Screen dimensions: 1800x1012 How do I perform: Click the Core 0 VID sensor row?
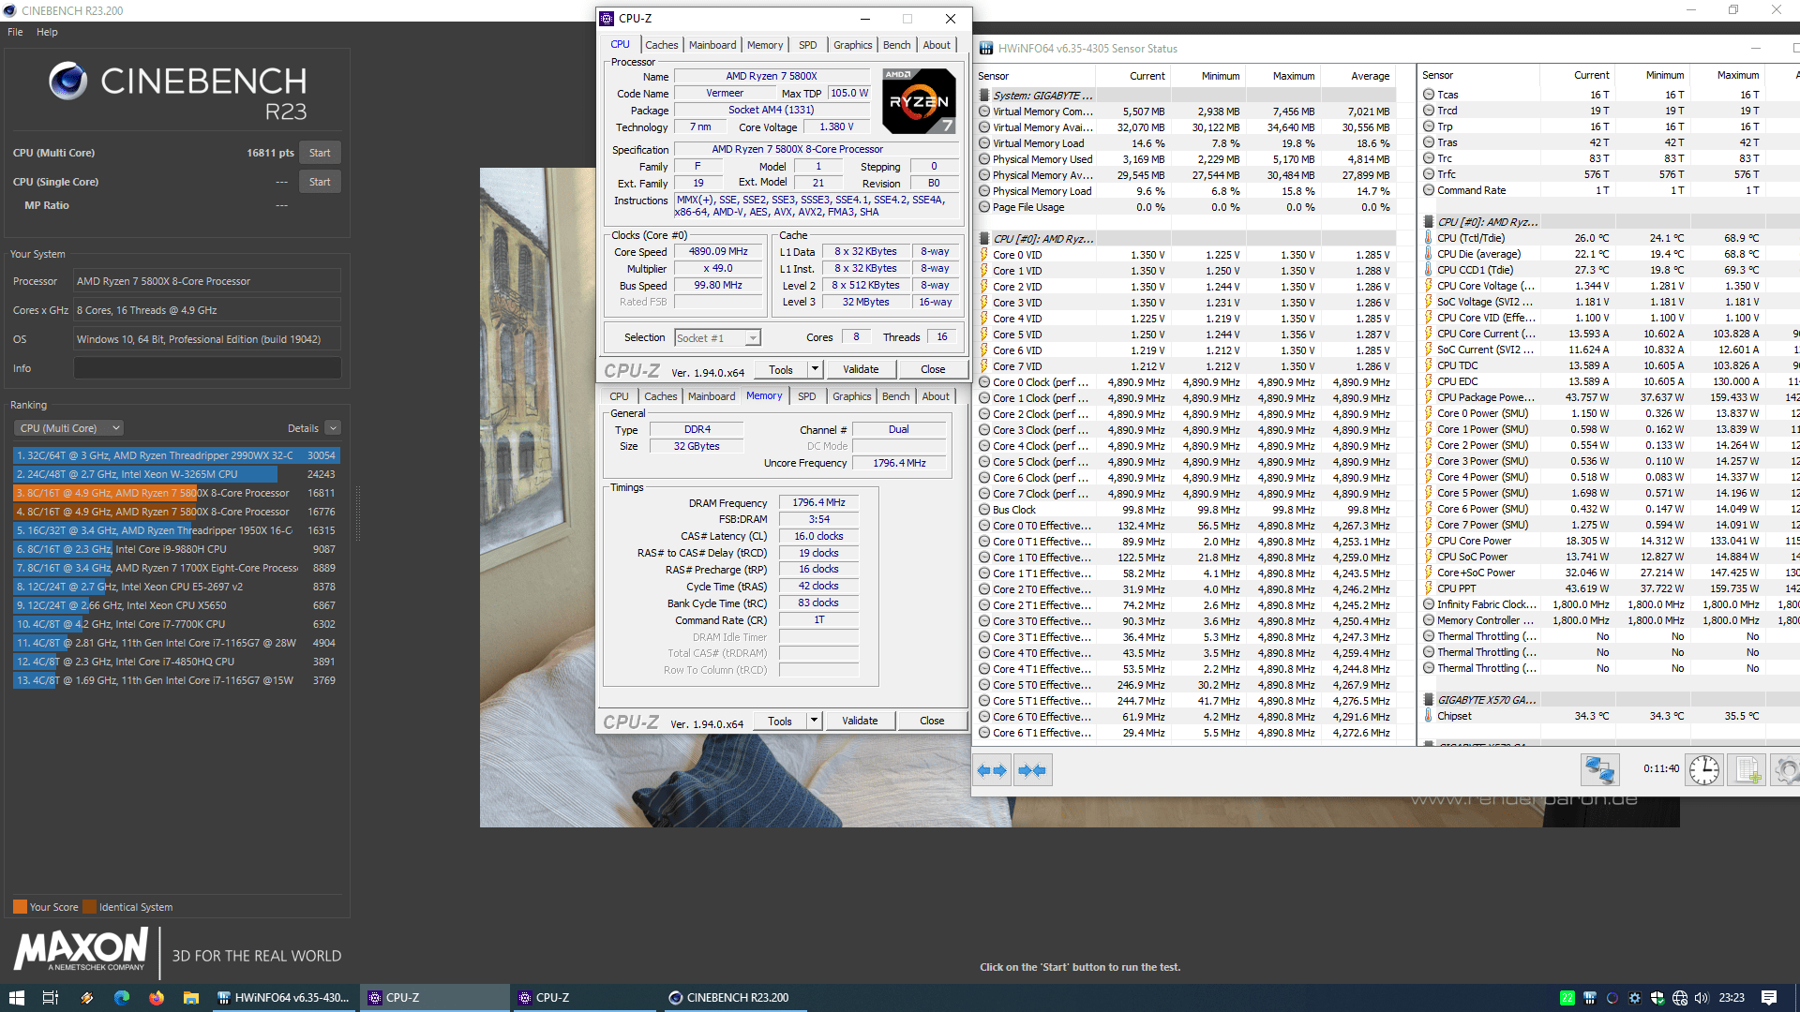[1186, 255]
